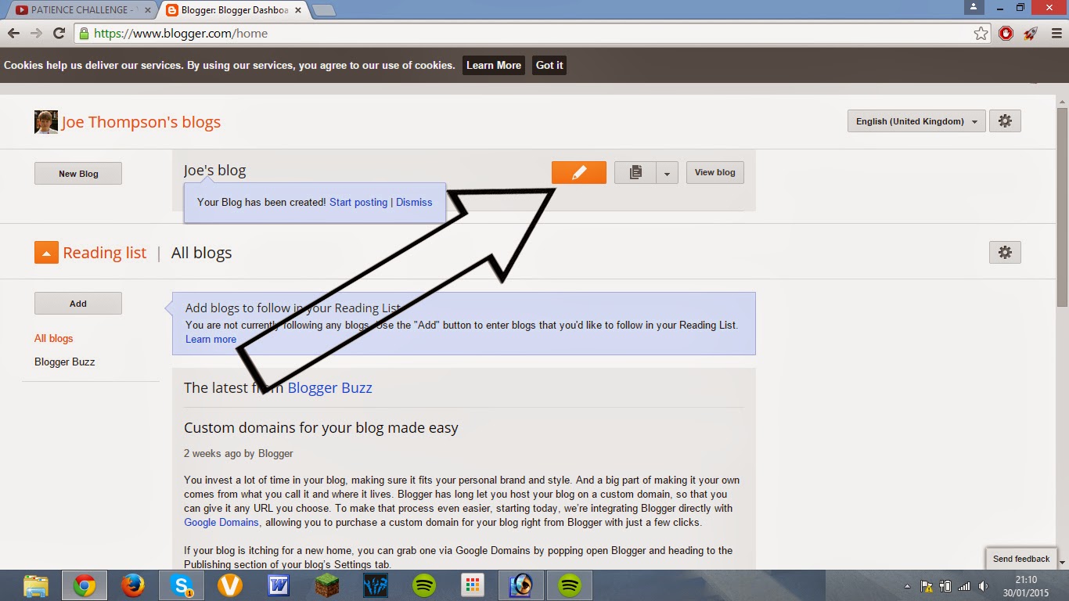Click the battery icon in the system tray
The image size is (1069, 601).
945,586
